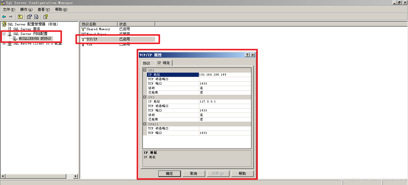Click the 应用(A) button
408x185 pixels.
coord(218,174)
